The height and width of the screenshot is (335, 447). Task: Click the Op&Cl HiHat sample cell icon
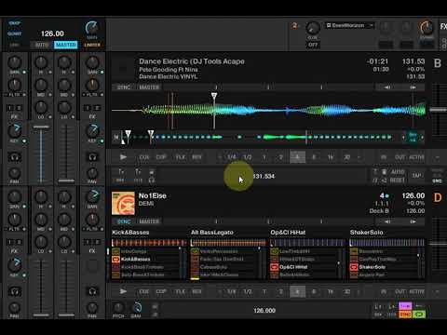tap(275, 267)
